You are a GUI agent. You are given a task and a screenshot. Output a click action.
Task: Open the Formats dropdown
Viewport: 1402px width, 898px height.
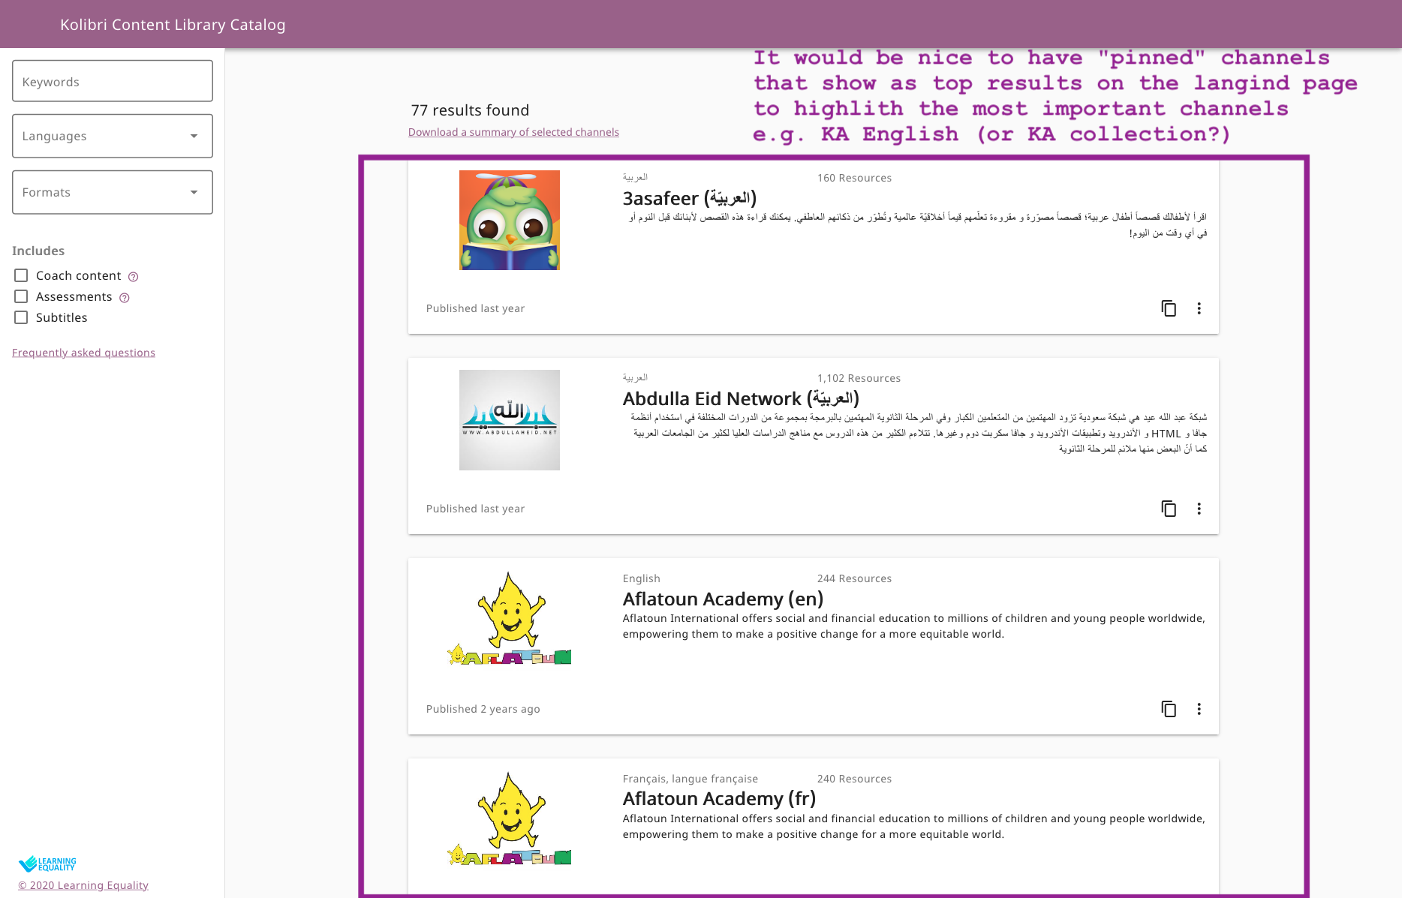113,192
